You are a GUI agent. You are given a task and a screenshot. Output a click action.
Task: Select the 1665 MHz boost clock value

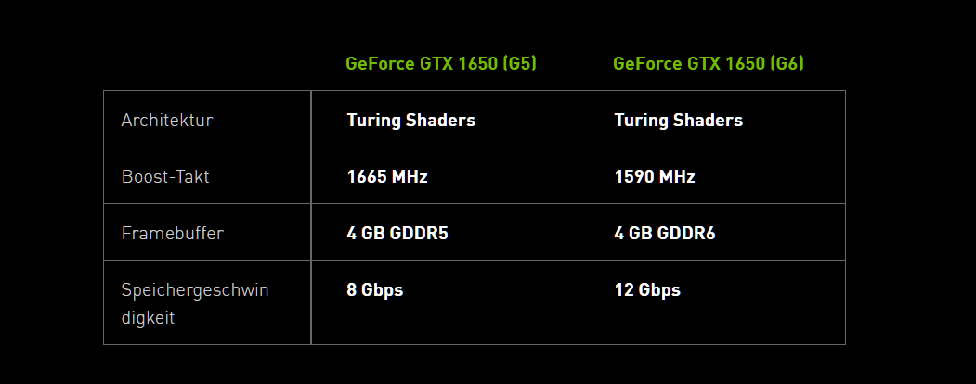(387, 176)
